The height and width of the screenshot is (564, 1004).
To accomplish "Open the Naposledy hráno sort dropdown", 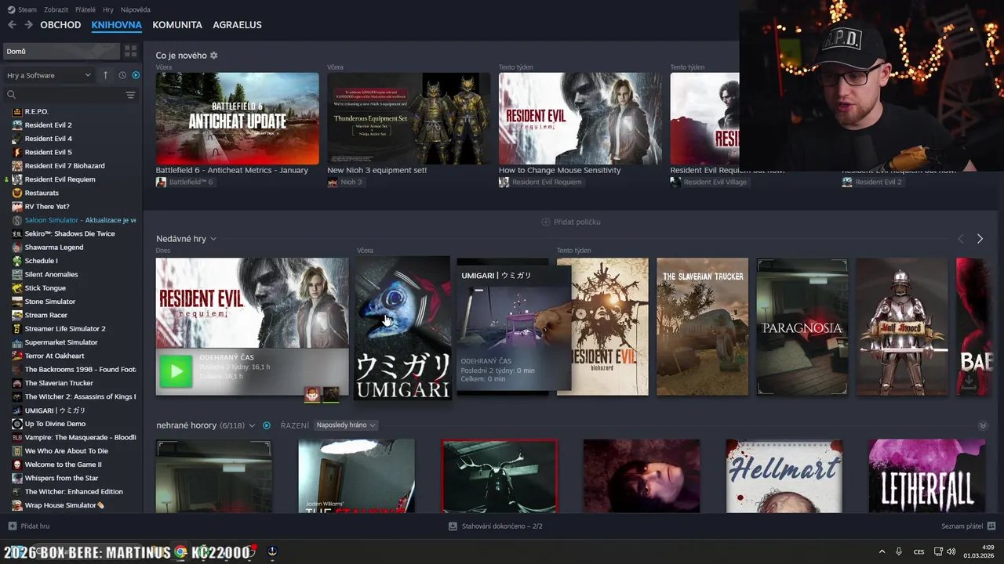I will point(346,425).
